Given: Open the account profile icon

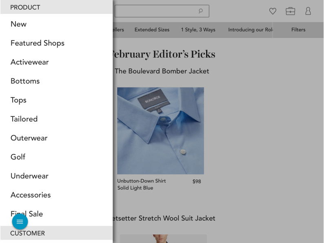Looking at the screenshot, I should (308, 11).
